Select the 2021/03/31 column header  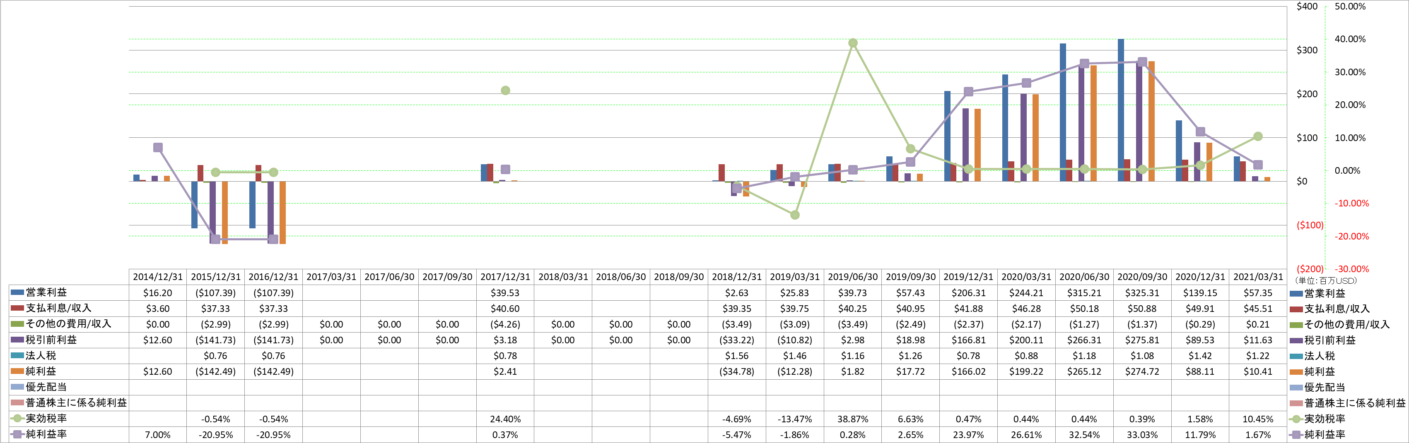[x=1258, y=277]
